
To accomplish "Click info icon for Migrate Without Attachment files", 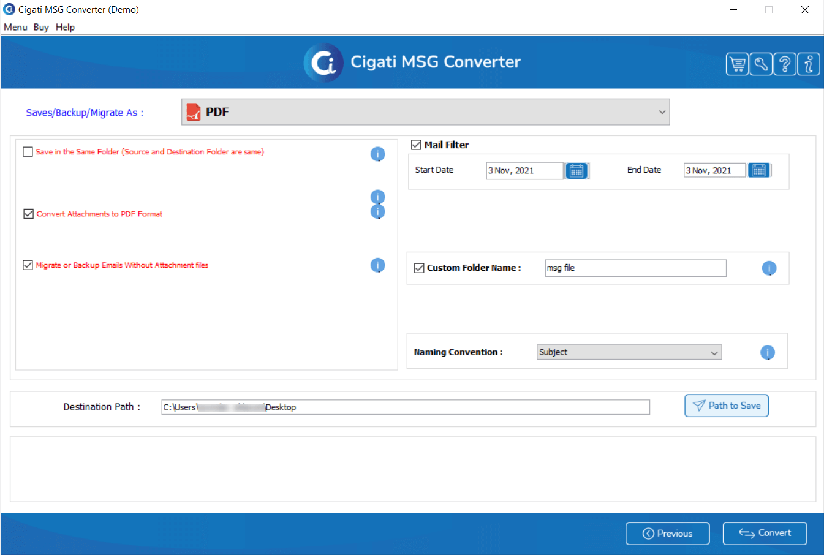I will click(378, 265).
